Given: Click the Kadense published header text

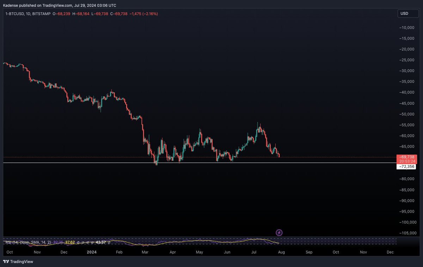Looking at the screenshot, I should (x=60, y=5).
